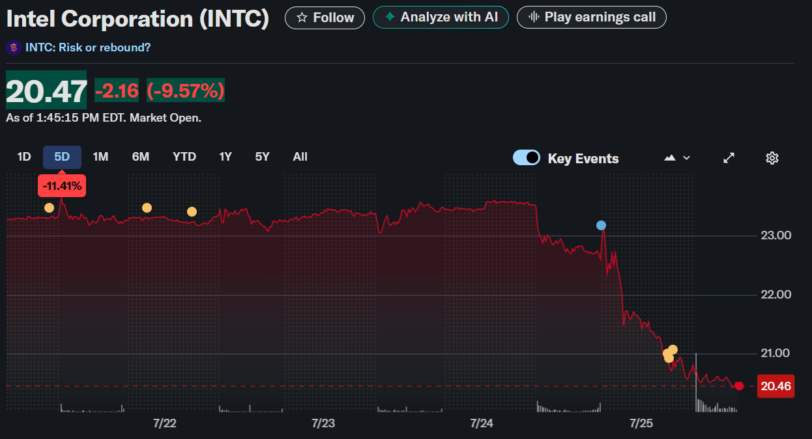Click the 20.47 current price
This screenshot has height=439, width=812.
[x=46, y=90]
